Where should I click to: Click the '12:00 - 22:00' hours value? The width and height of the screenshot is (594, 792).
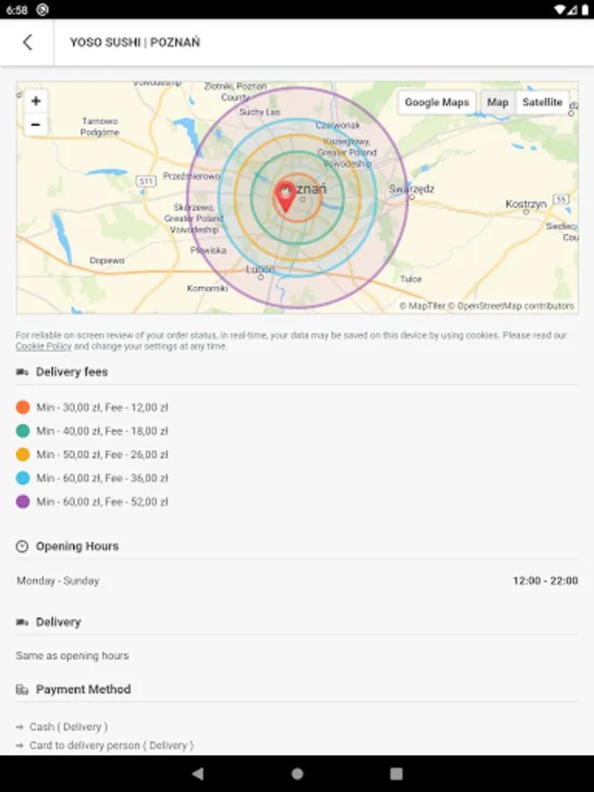pos(546,581)
